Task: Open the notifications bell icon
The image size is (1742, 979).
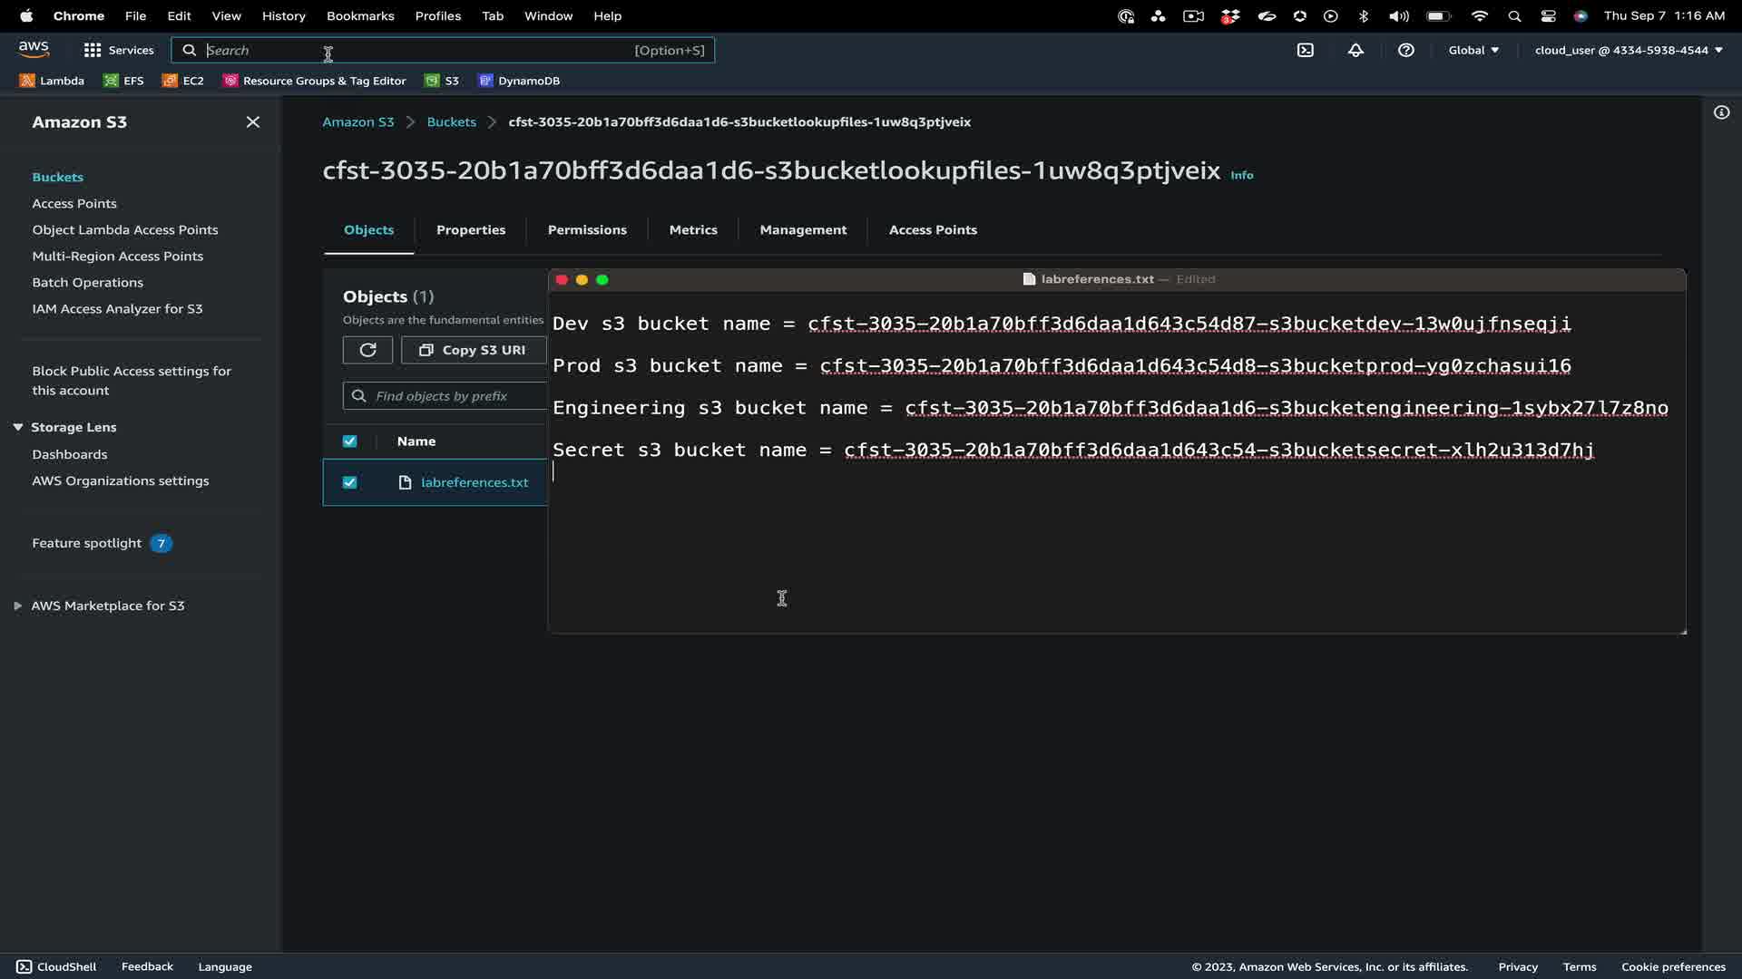Action: [1355, 51]
